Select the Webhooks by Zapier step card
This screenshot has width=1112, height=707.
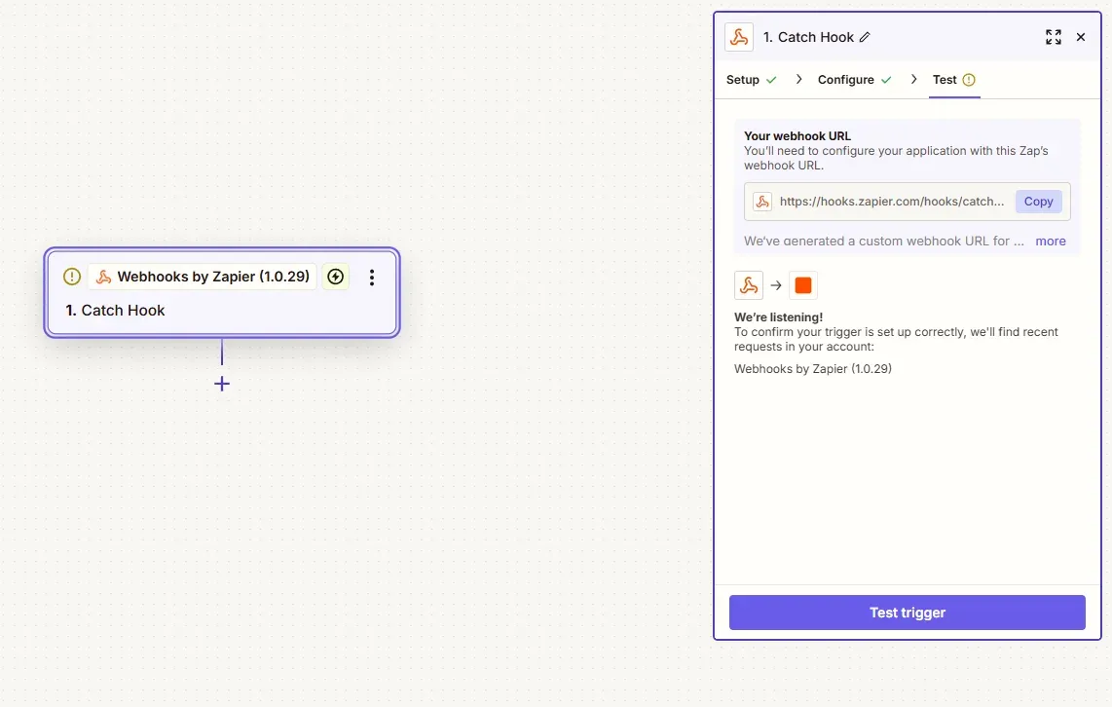pyautogui.click(x=222, y=292)
